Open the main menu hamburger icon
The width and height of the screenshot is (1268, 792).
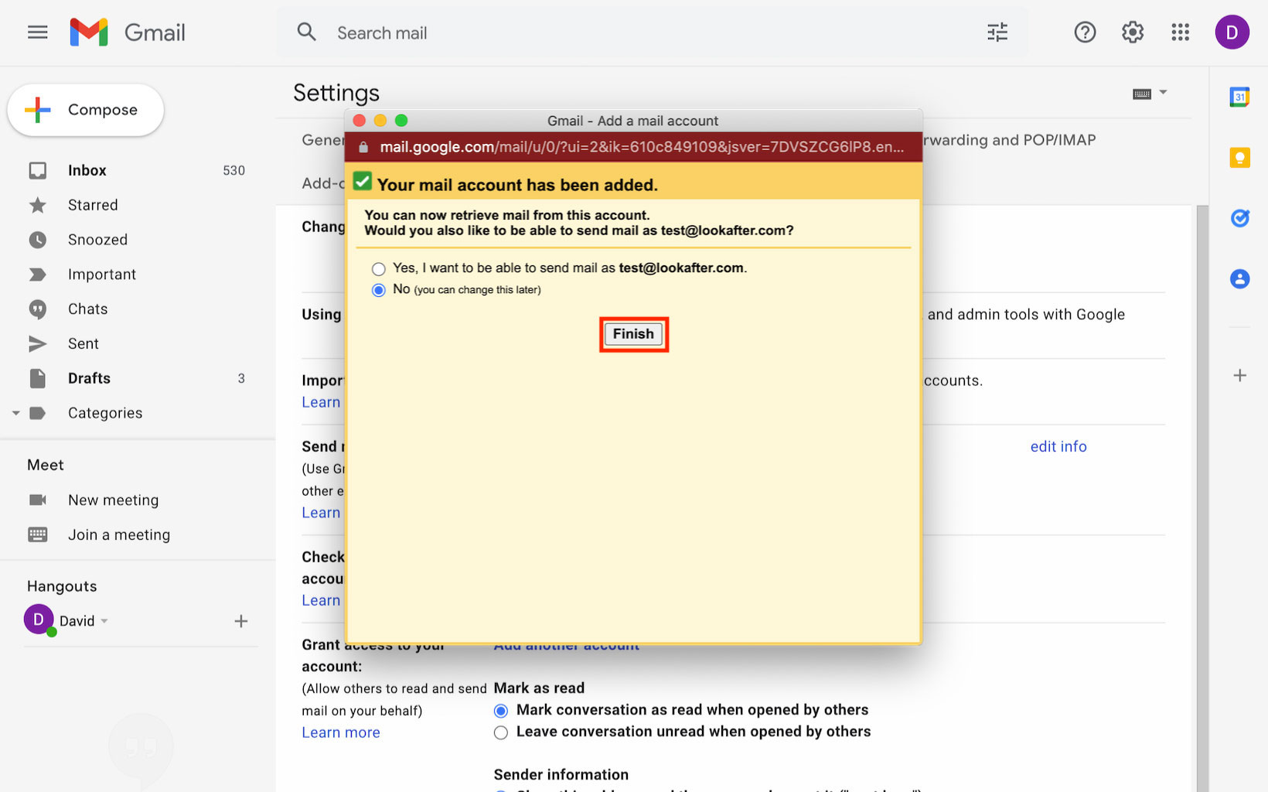37,32
